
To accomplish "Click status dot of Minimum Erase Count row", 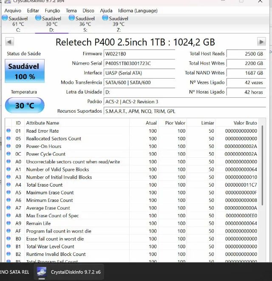I will tap(8, 200).
